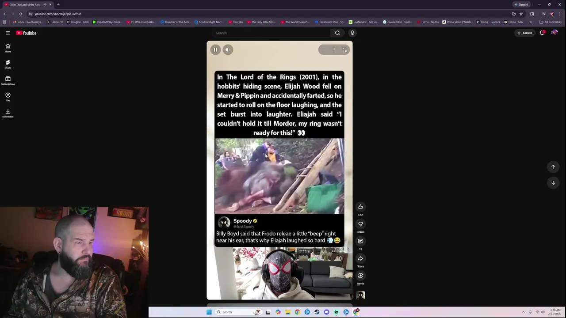Open the YouTube bookmark
566x318 pixels.
point(236,22)
